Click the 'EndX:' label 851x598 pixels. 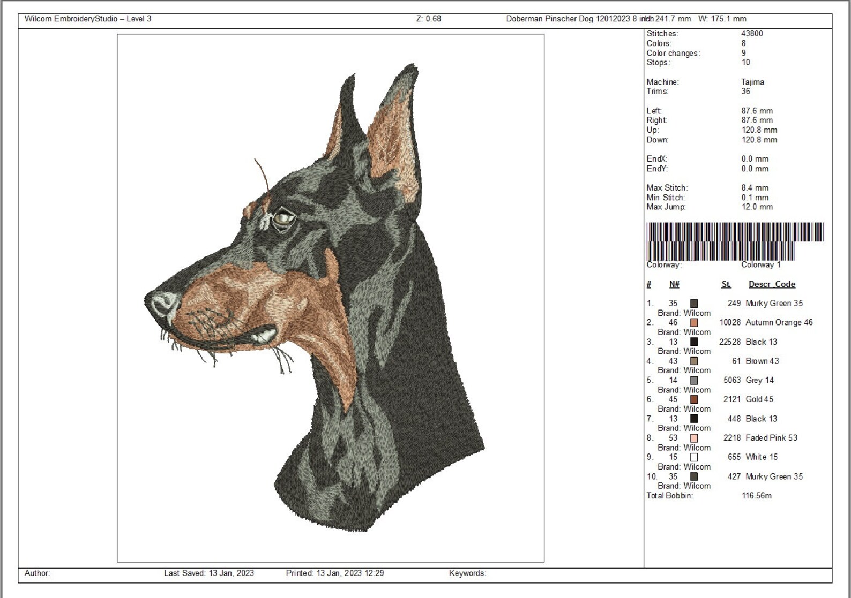(x=656, y=159)
